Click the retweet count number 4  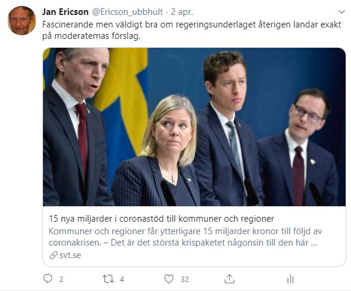122,280
